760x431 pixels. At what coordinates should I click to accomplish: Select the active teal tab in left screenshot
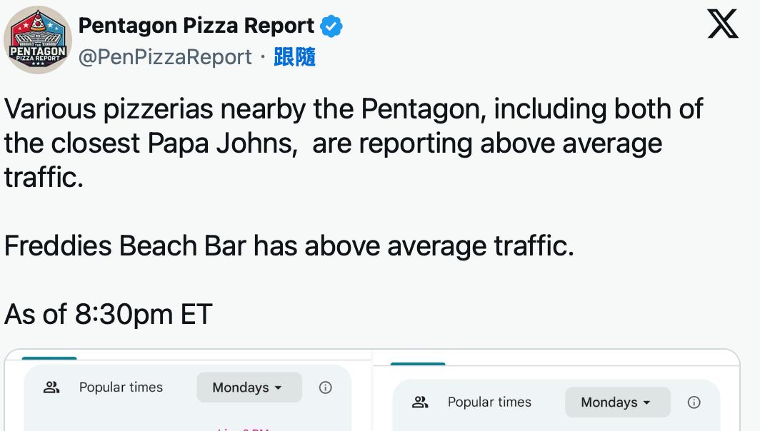point(49,358)
